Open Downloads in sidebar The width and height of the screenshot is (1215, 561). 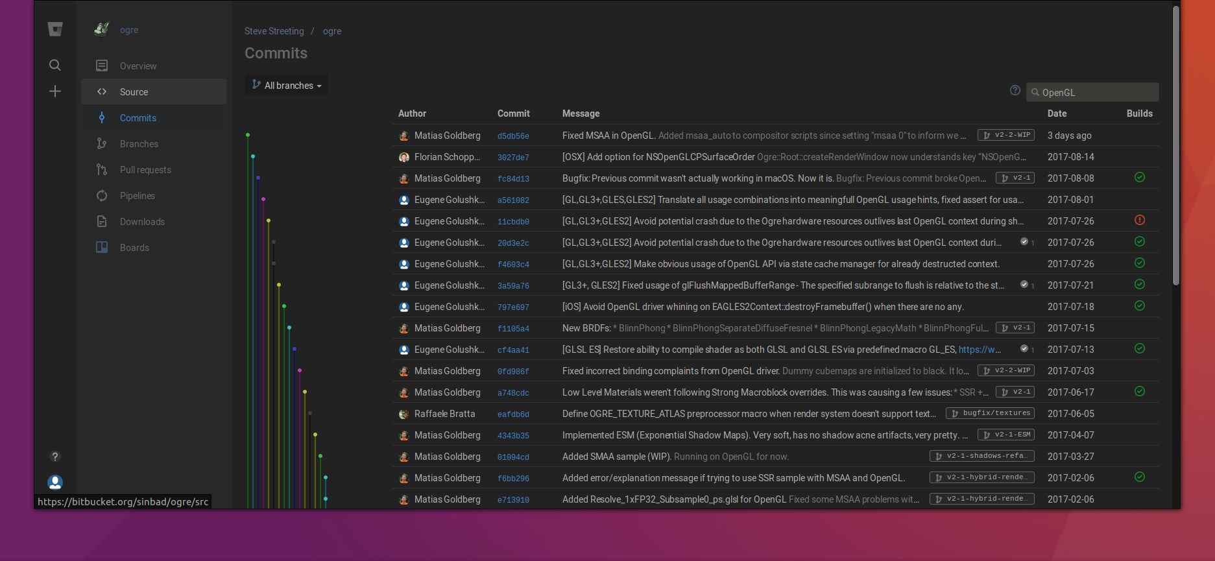pyautogui.click(x=154, y=221)
